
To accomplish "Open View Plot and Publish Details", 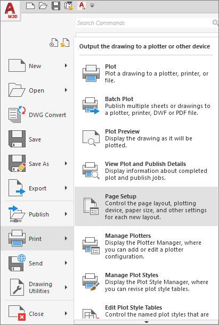I will pyautogui.click(x=146, y=171).
